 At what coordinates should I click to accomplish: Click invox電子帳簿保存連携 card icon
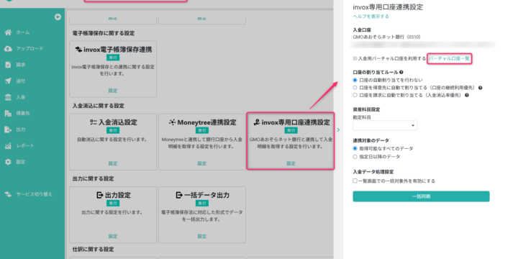78,50
